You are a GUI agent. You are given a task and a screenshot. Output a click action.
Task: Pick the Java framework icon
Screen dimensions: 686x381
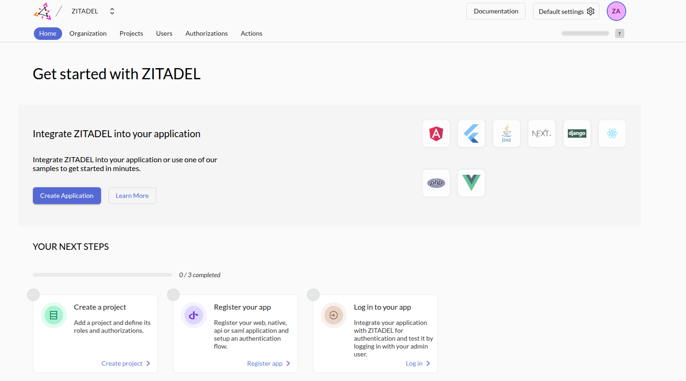tap(506, 133)
